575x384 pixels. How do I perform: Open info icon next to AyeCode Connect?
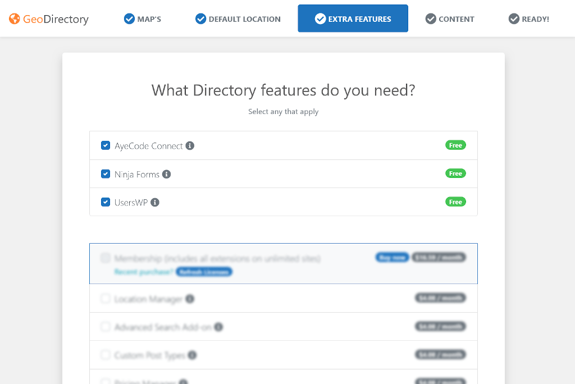[190, 146]
